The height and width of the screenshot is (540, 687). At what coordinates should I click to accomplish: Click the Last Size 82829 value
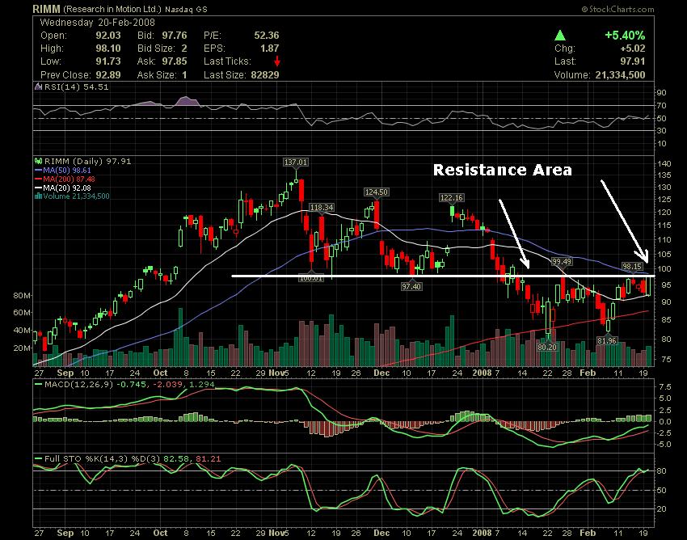click(x=264, y=74)
